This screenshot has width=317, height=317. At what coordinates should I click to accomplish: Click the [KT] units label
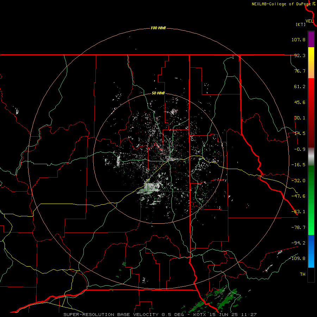[300, 24]
